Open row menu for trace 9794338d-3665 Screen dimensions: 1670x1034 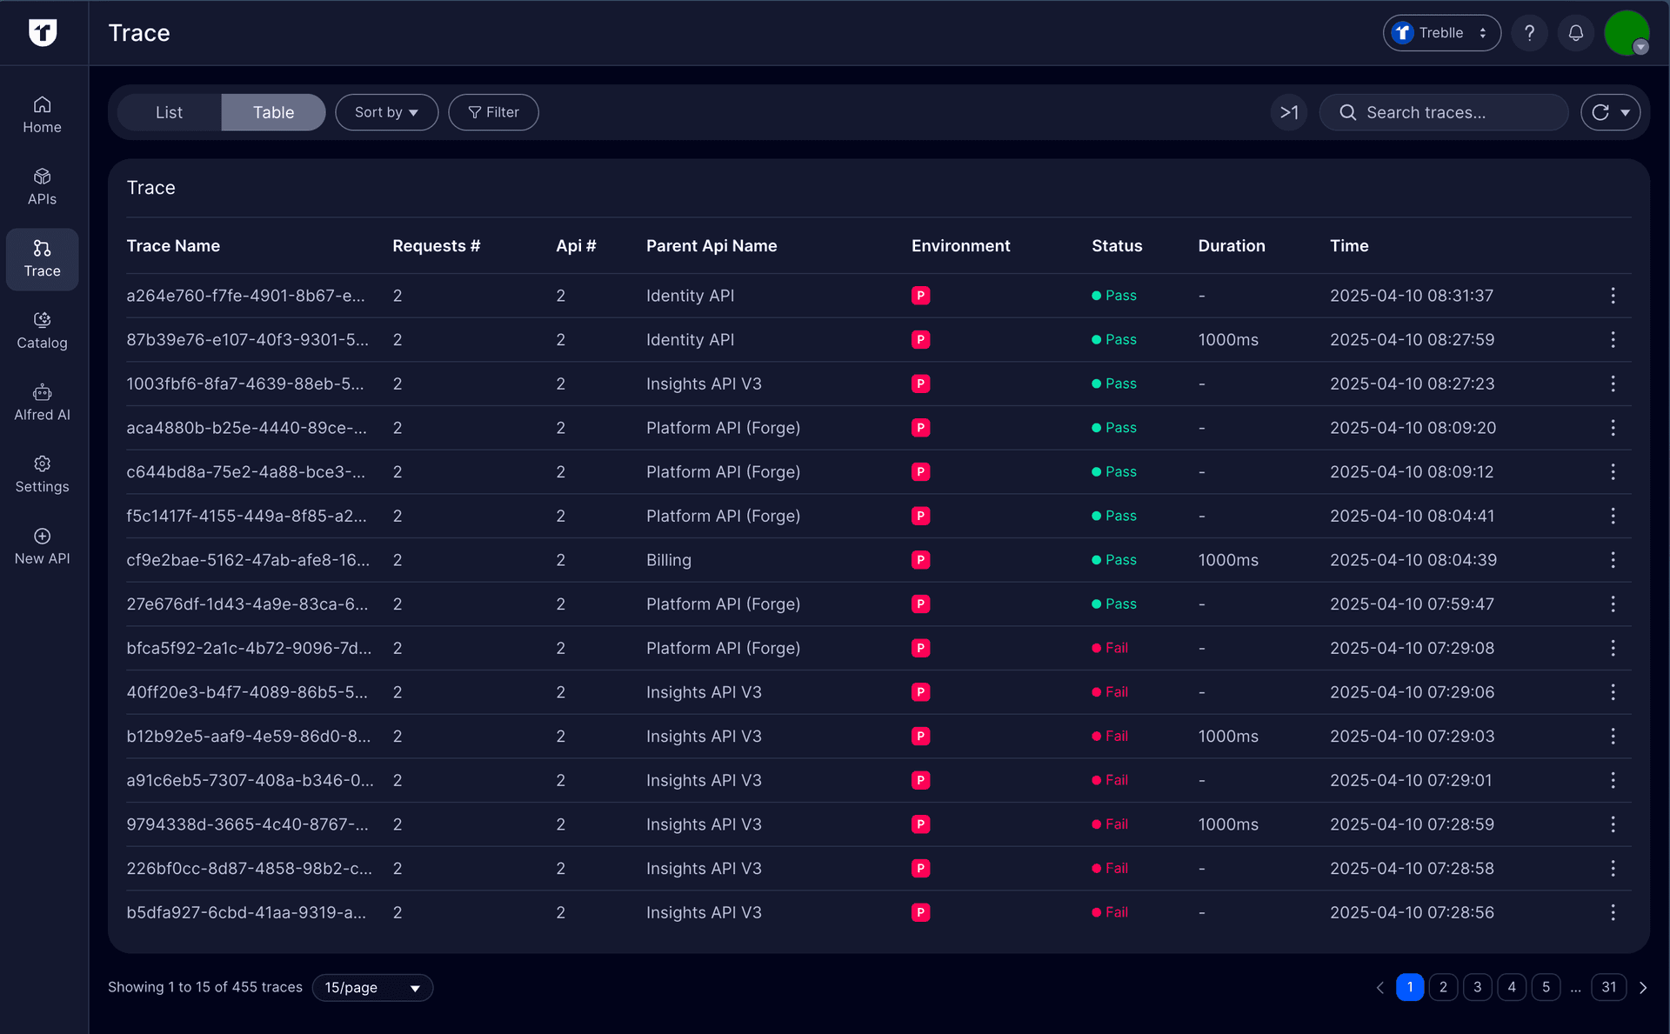1613,824
